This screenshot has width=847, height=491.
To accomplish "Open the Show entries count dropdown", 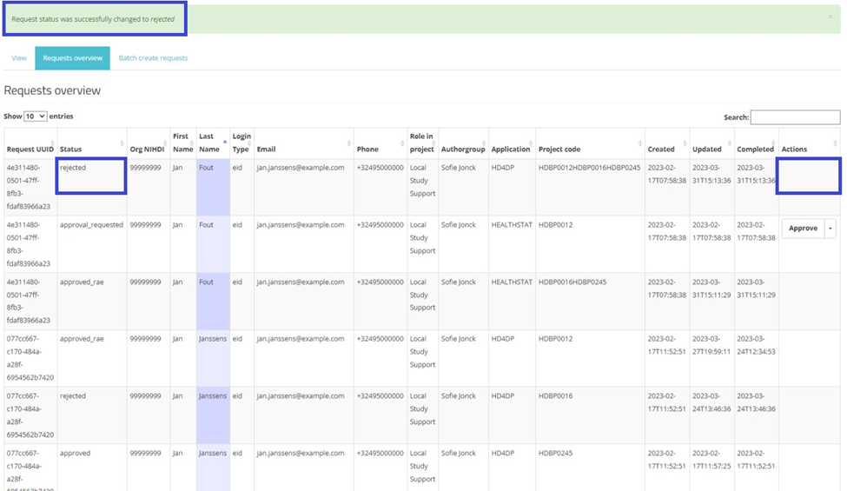I will 36,116.
